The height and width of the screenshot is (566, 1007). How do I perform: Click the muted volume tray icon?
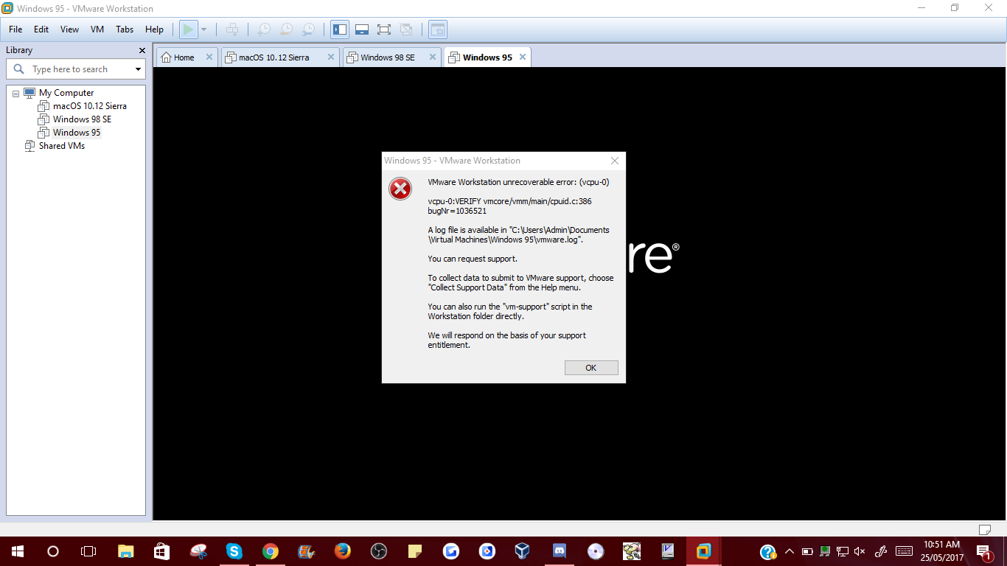860,551
